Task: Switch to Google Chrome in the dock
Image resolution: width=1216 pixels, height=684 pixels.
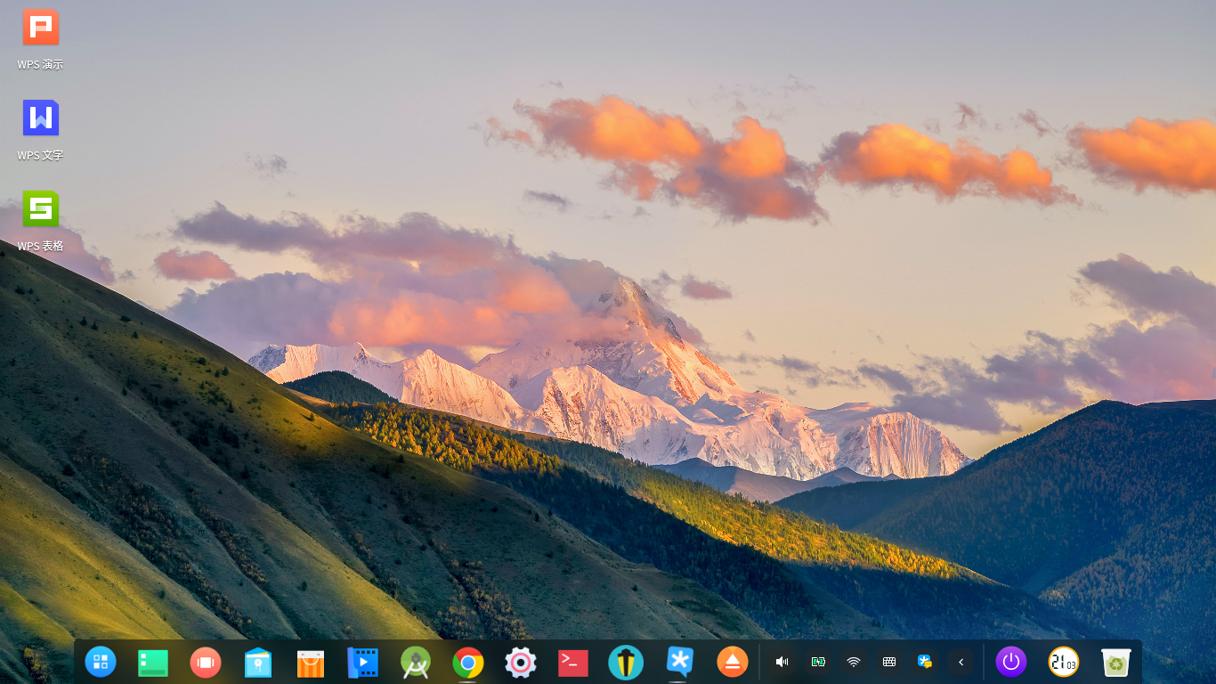Action: [468, 663]
